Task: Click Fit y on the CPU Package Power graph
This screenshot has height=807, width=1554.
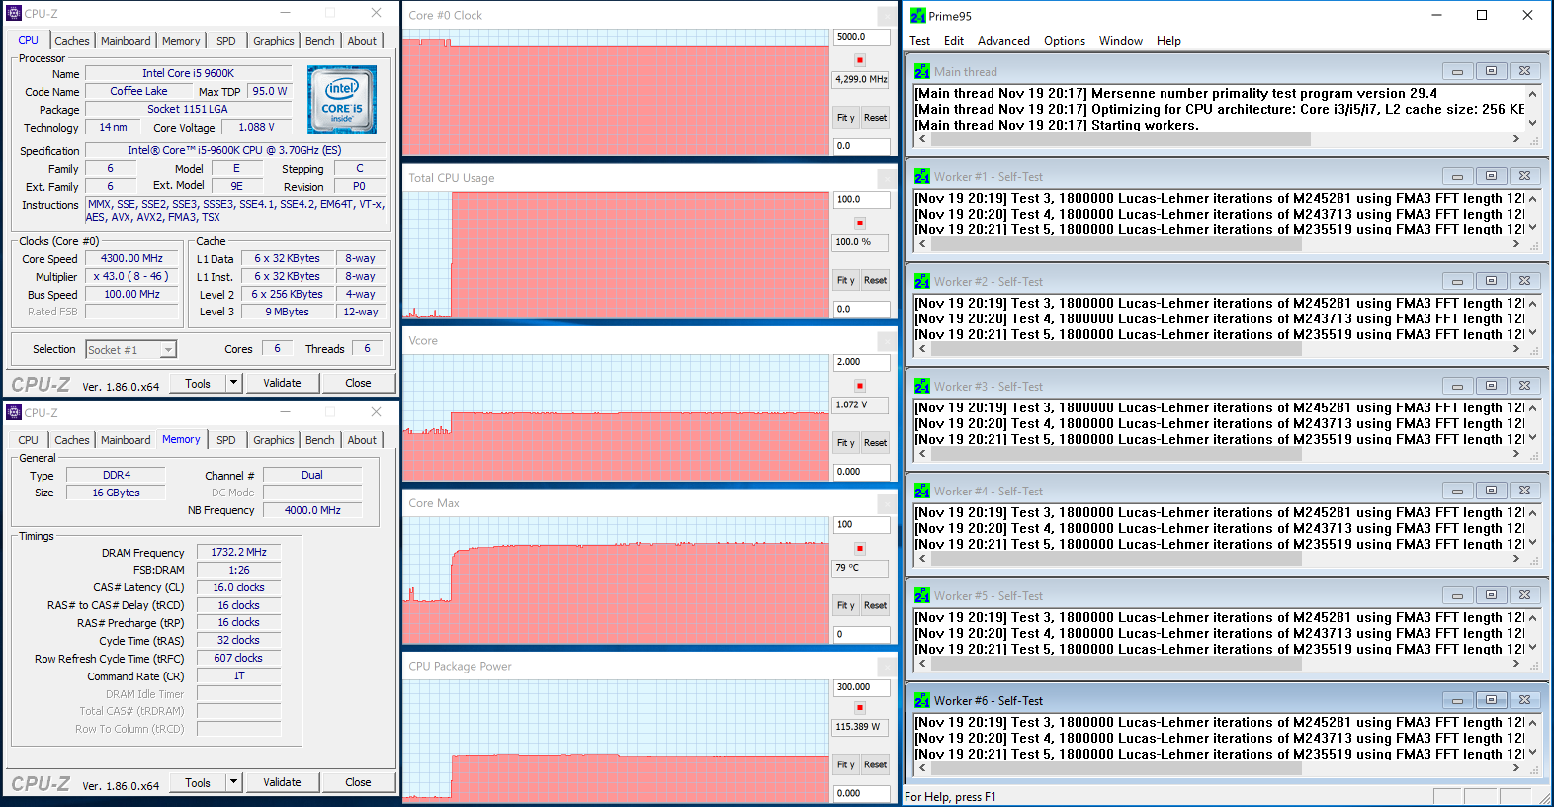Action: pyautogui.click(x=846, y=764)
